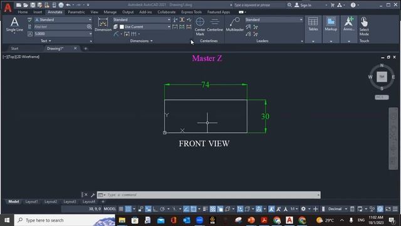Open the Tables panel
401x226 pixels.
[x=313, y=24]
